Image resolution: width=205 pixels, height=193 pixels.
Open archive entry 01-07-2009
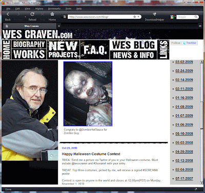[184, 116]
